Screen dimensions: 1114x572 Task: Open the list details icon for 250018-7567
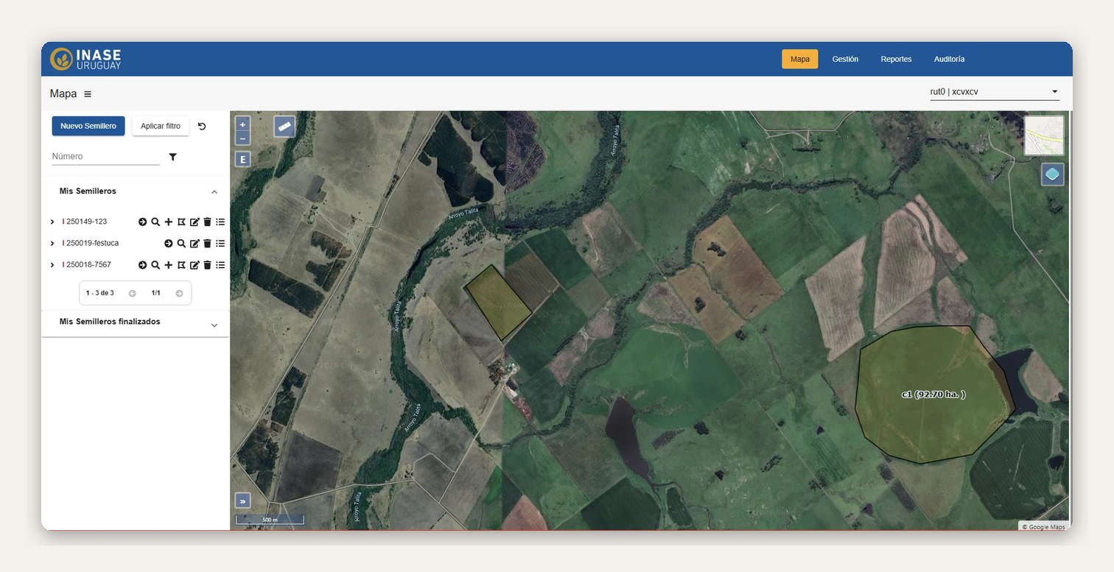pyautogui.click(x=220, y=265)
